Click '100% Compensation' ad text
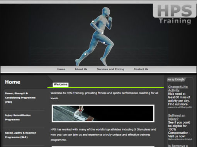This screenshot has height=147, width=197. 179,129
